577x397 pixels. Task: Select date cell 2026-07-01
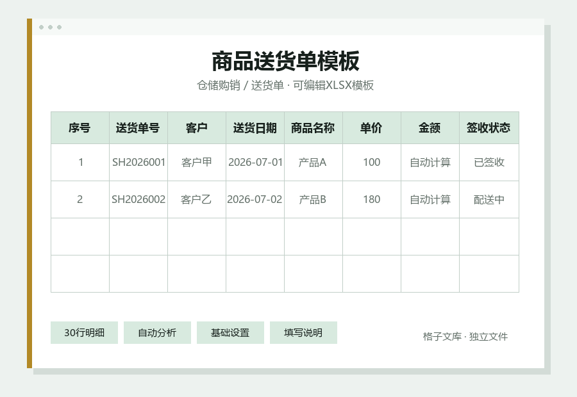[255, 162]
